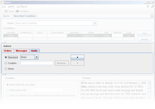Switch to the Messages tab
This screenshot has height=109, width=155.
pyautogui.click(x=21, y=51)
